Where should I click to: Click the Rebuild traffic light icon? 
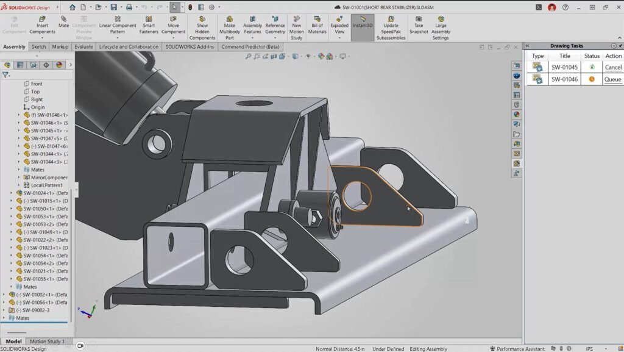pos(190,7)
